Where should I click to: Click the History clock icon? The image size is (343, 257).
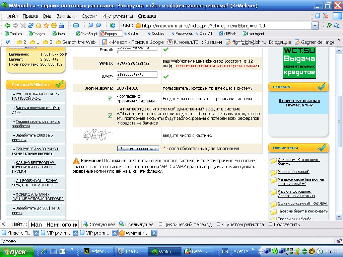pyautogui.click(x=54, y=25)
